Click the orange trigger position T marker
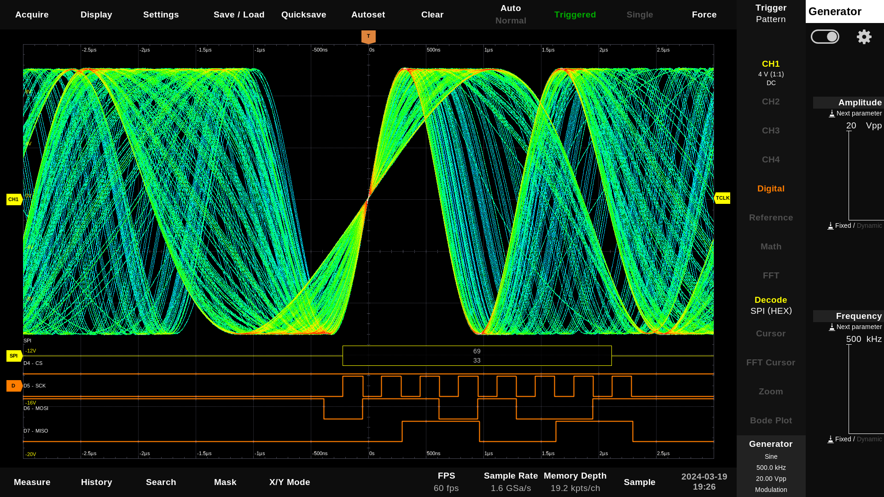The height and width of the screenshot is (497, 884). click(x=368, y=37)
